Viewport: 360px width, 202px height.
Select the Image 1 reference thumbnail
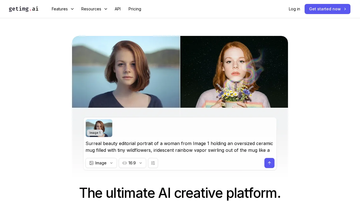[99, 128]
